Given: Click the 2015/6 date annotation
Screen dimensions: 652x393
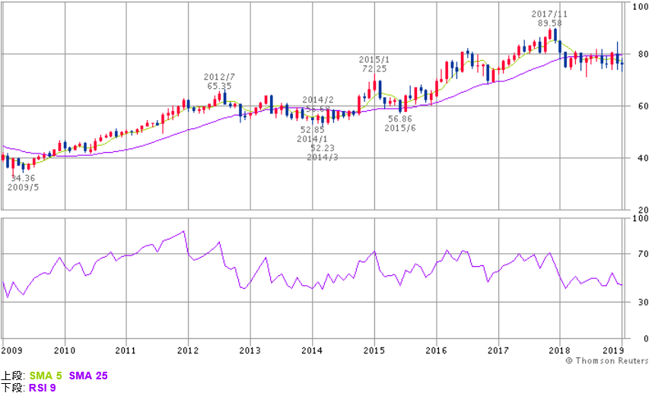Looking at the screenshot, I should point(400,128).
